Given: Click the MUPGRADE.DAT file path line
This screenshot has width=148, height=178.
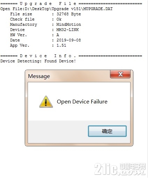Looking at the screenshot, I should click(x=57, y=9).
